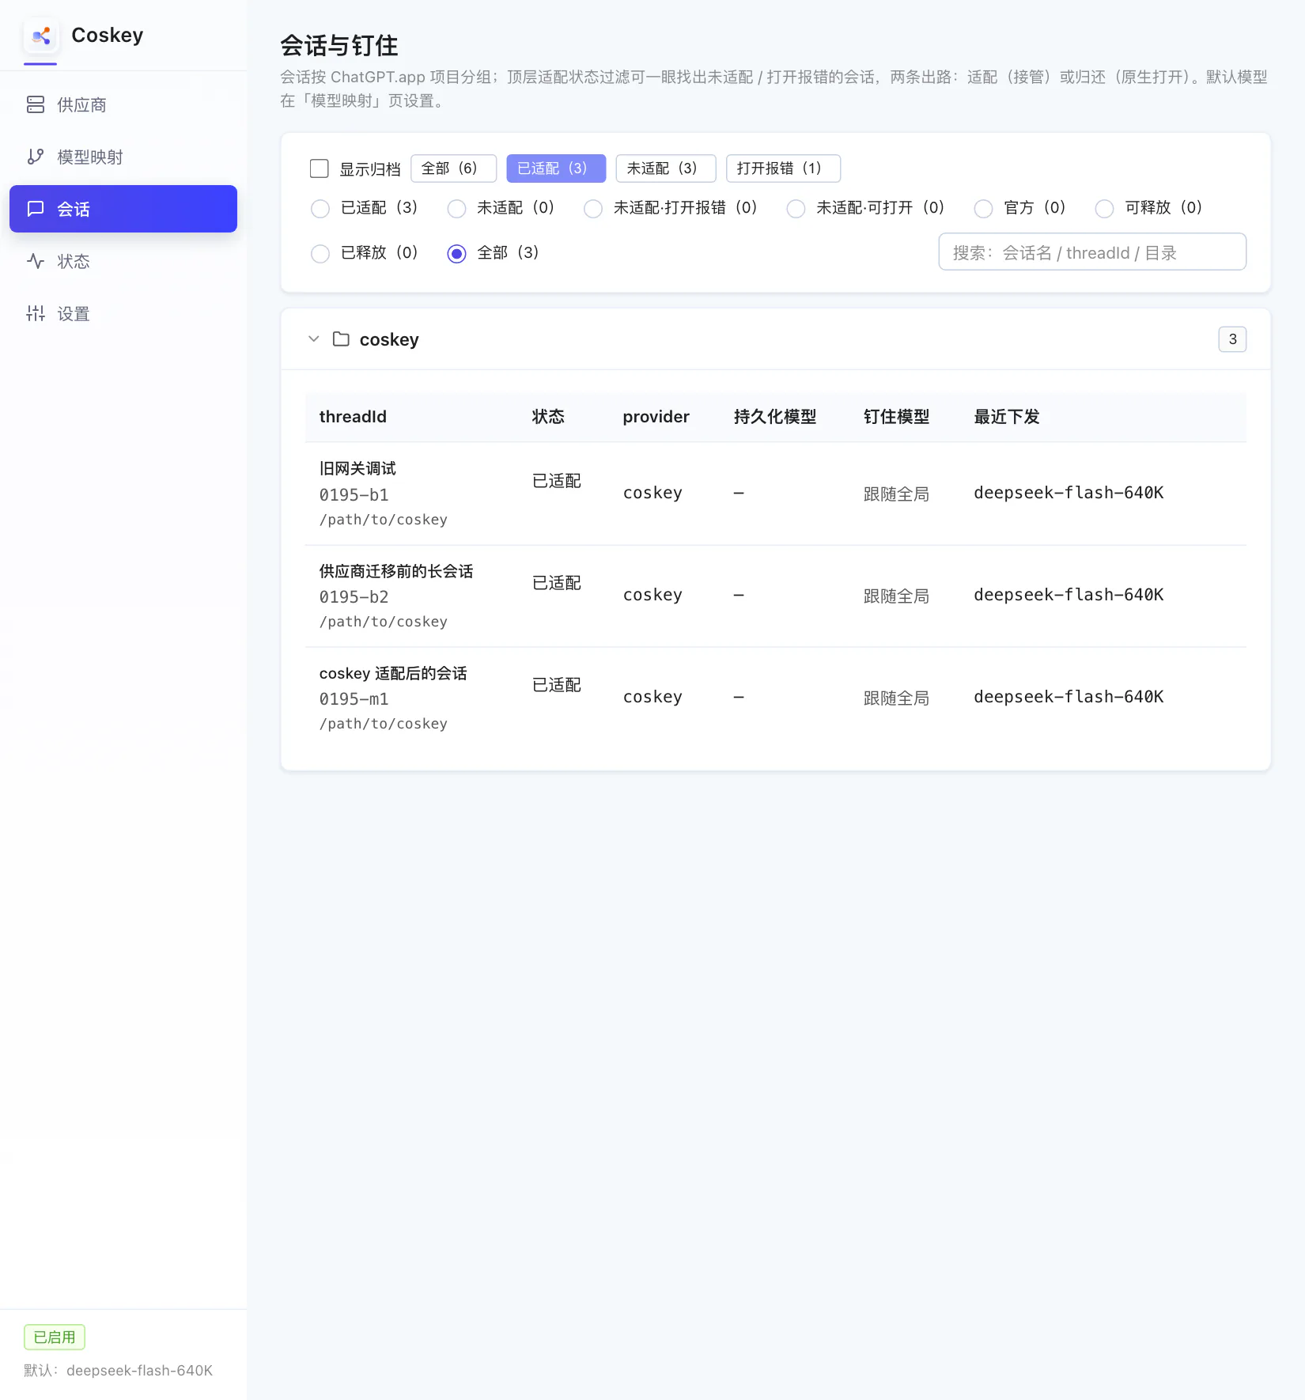Click provider coskey in 0195-b1 row
The image size is (1305, 1400).
[652, 493]
